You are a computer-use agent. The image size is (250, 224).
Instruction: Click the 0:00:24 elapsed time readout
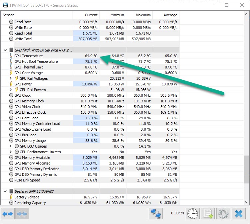tap(177, 213)
